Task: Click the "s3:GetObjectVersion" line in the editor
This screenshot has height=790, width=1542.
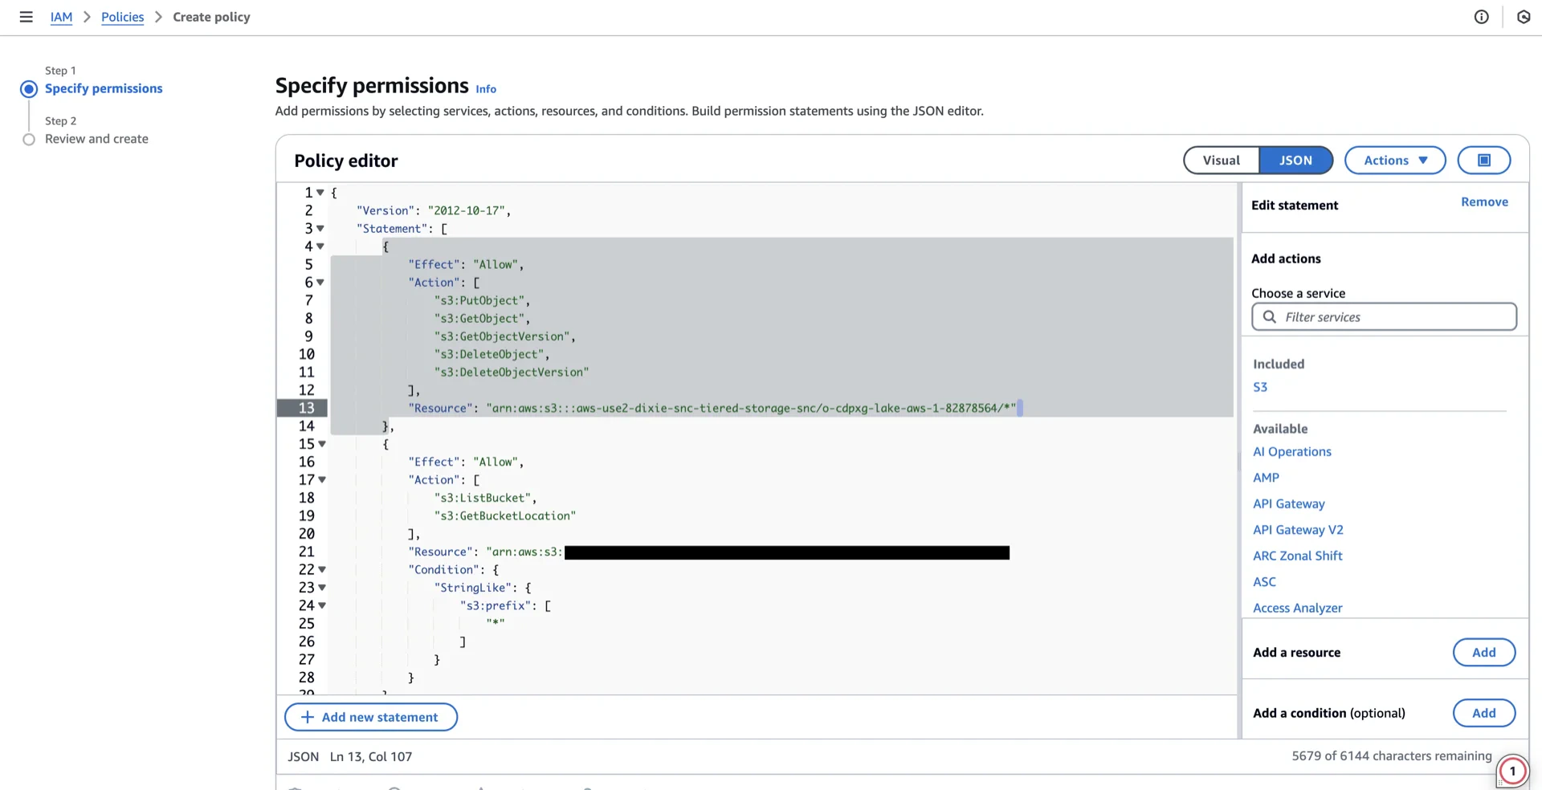Action: point(504,336)
